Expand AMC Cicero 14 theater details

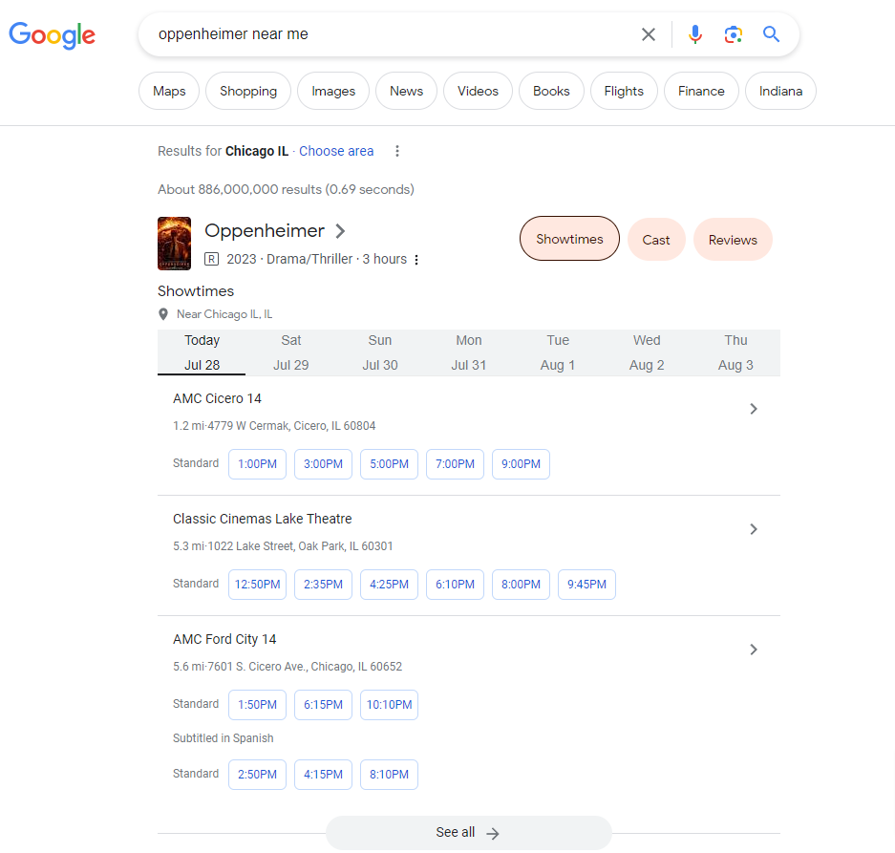click(x=754, y=409)
